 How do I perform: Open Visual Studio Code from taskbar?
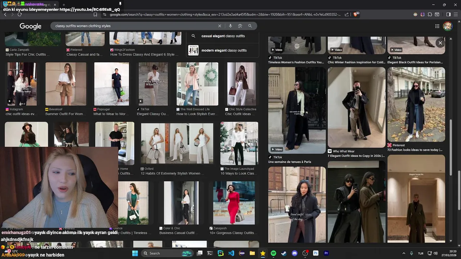(231, 253)
